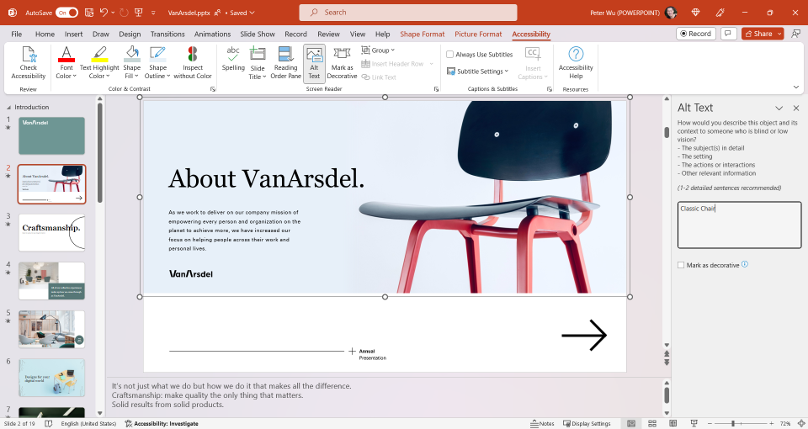Enable the Always Use Subtitles checkbox

(x=449, y=55)
